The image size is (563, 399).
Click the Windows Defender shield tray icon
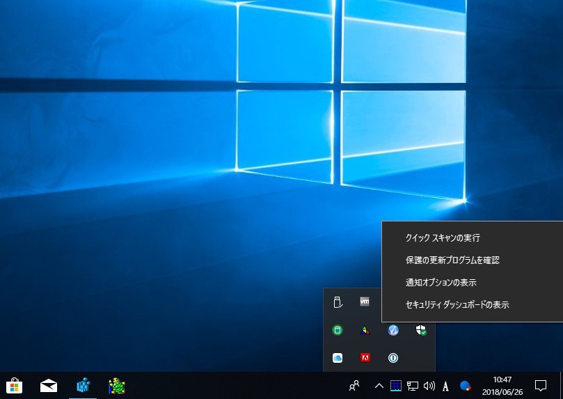tap(420, 330)
